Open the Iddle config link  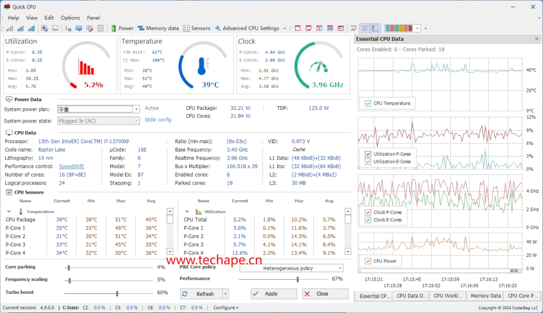pos(158,119)
